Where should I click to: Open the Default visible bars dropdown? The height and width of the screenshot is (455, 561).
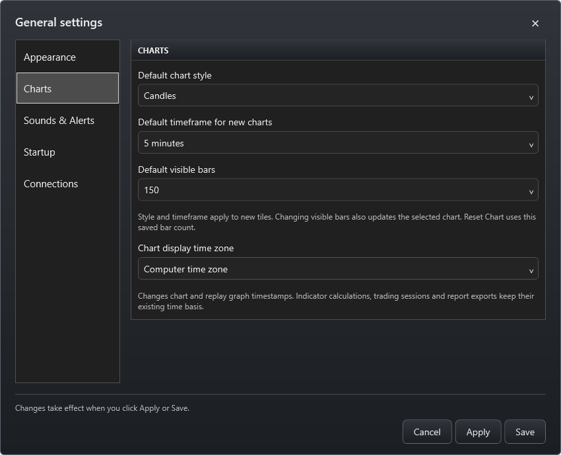(x=338, y=190)
